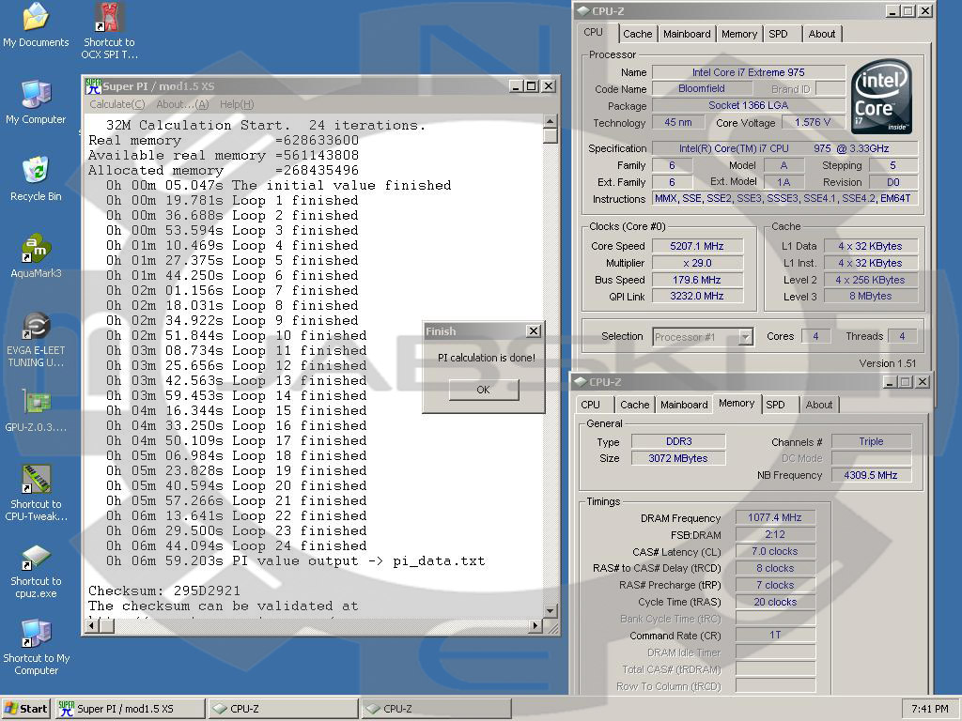Maximize the Super PI window
The width and height of the screenshot is (962, 721).
point(532,86)
